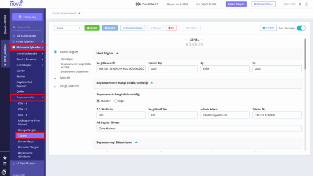
Task: Close the ZİRVE_AKADEMİ side tab
Action: point(5,65)
